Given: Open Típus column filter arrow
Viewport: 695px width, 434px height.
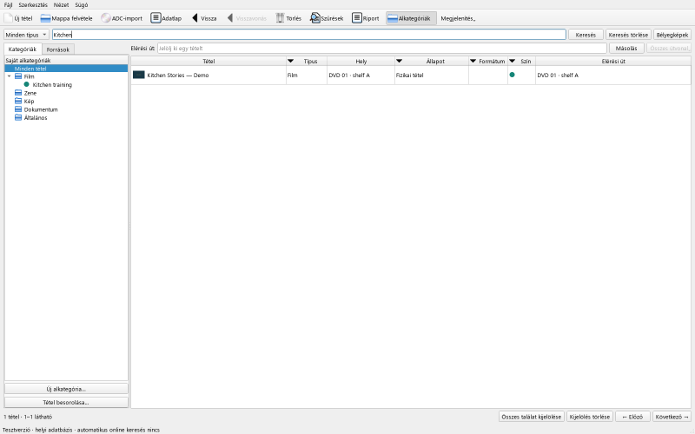Looking at the screenshot, I should point(291,61).
